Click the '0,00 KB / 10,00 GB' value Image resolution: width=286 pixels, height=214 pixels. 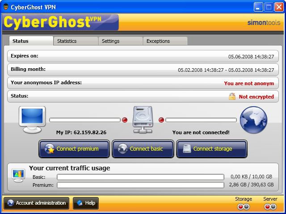click(251, 177)
